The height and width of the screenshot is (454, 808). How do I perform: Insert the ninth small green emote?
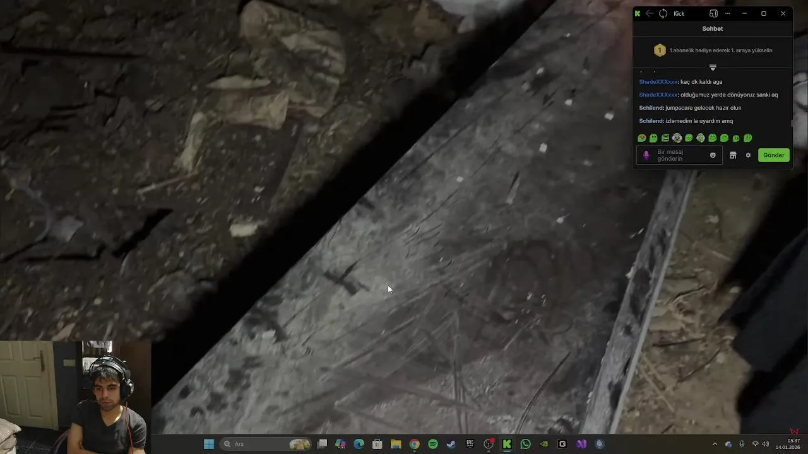coord(736,138)
